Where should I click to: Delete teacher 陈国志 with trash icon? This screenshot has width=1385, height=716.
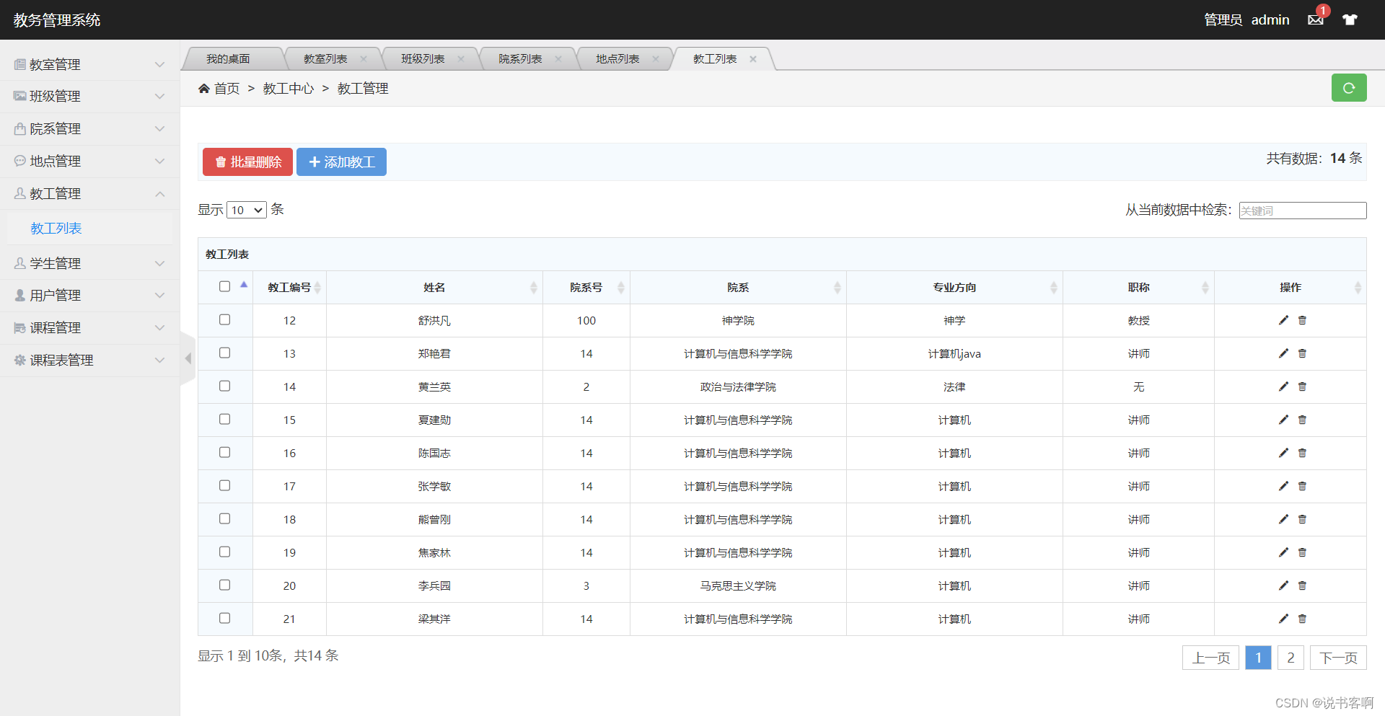[x=1302, y=453]
